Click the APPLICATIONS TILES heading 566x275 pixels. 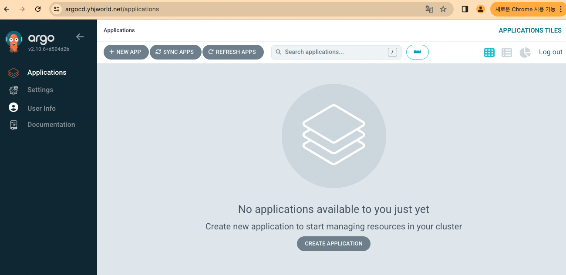[x=530, y=30]
